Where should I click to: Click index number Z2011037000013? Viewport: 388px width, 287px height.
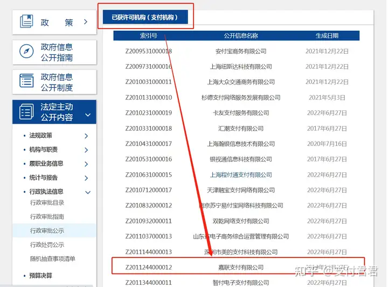(x=149, y=236)
